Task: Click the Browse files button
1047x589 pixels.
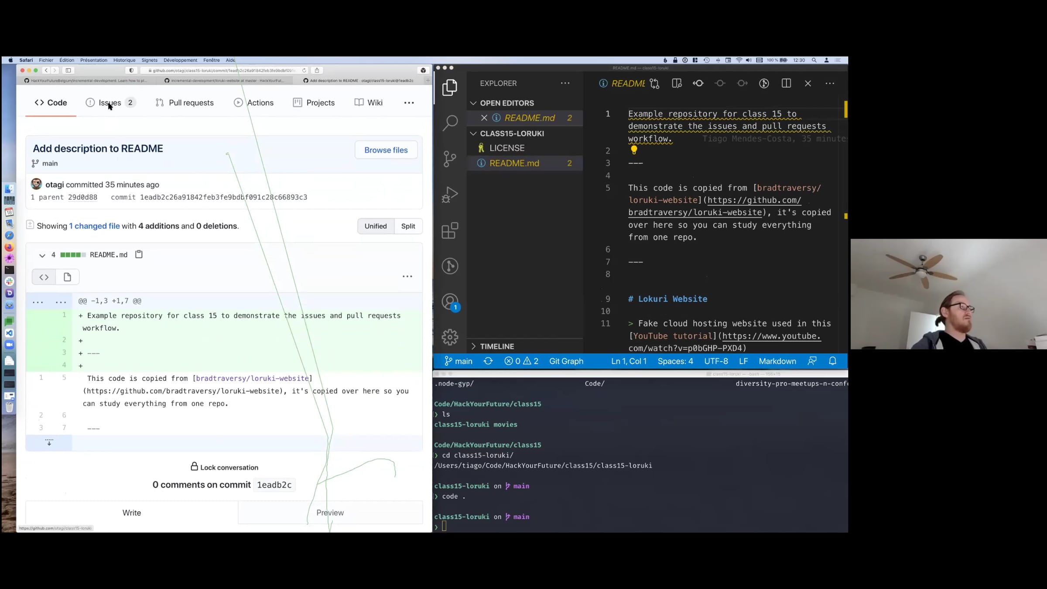Action: click(386, 150)
